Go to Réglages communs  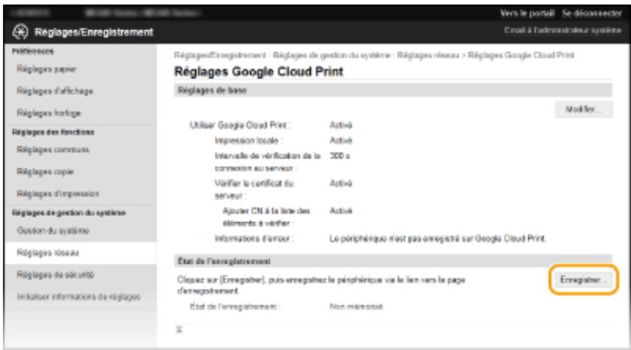pyautogui.click(x=53, y=150)
